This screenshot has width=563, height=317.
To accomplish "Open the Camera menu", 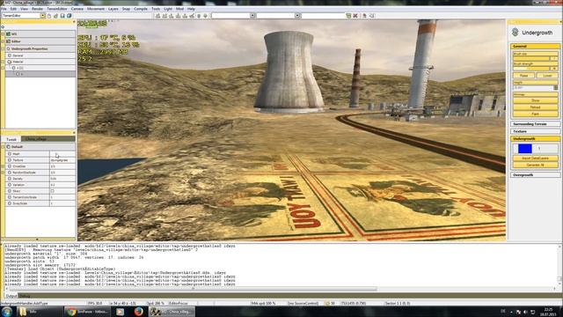I will [x=77, y=9].
